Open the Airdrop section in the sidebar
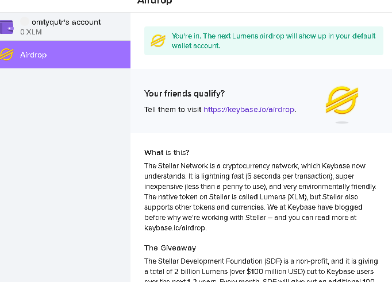This screenshot has width=392, height=282. [x=33, y=55]
